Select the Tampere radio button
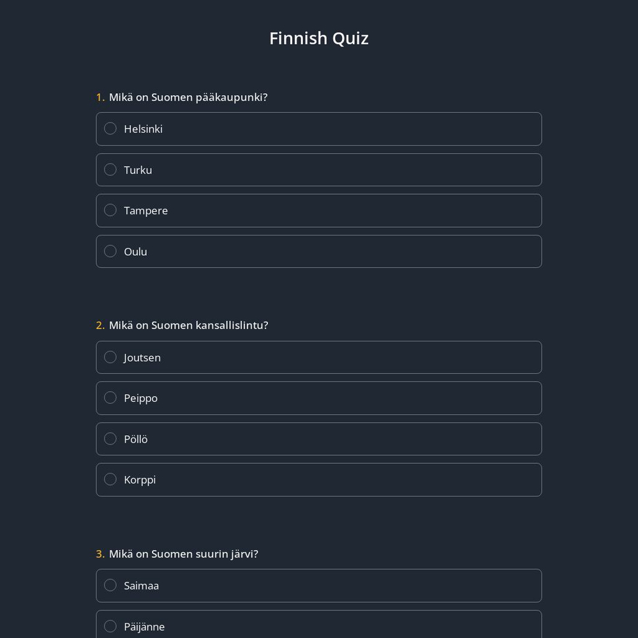The image size is (638, 638). [x=110, y=210]
